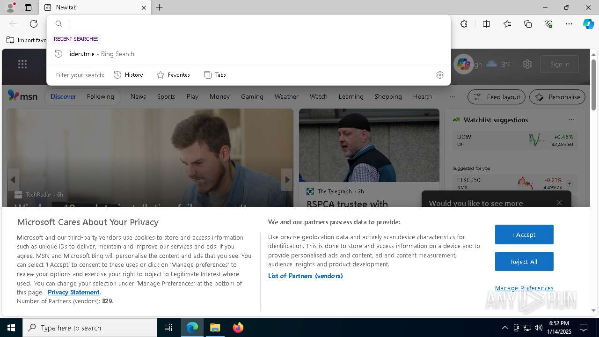Click I Accept cookies button
This screenshot has height=337, width=599.
point(524,234)
